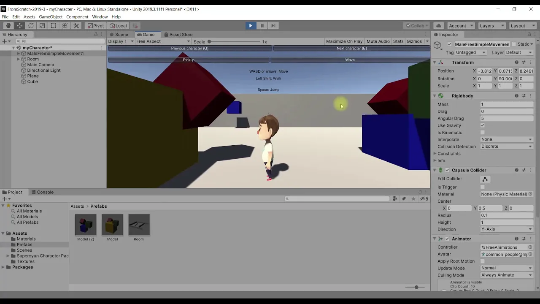Search project by label icon
This screenshot has height=304, width=540.
(404, 199)
